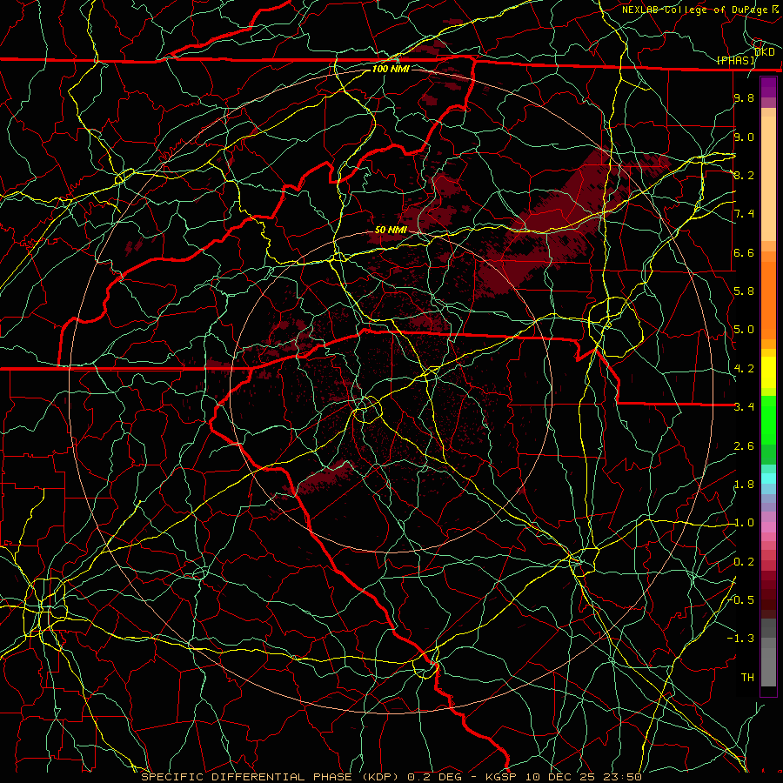Click the yellow band of the color bar

click(x=768, y=372)
